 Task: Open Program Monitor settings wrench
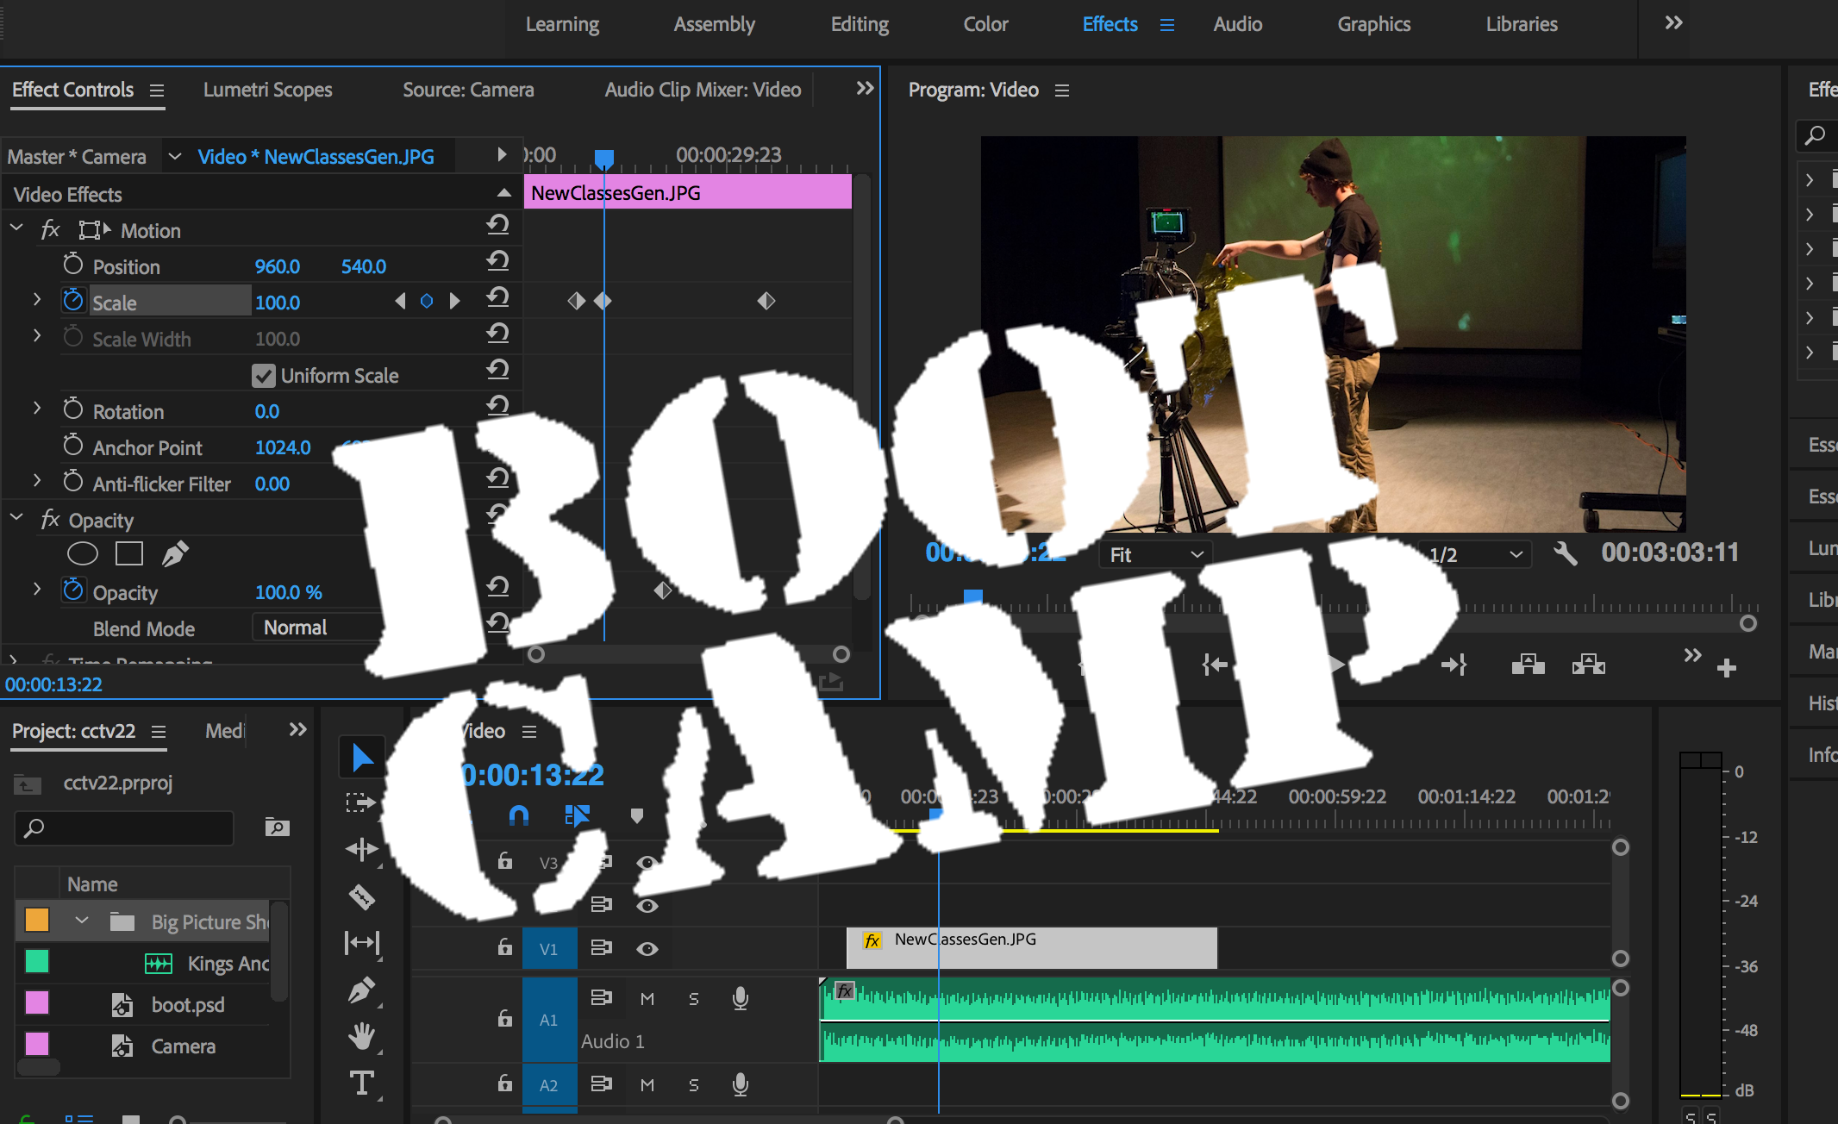point(1566,553)
